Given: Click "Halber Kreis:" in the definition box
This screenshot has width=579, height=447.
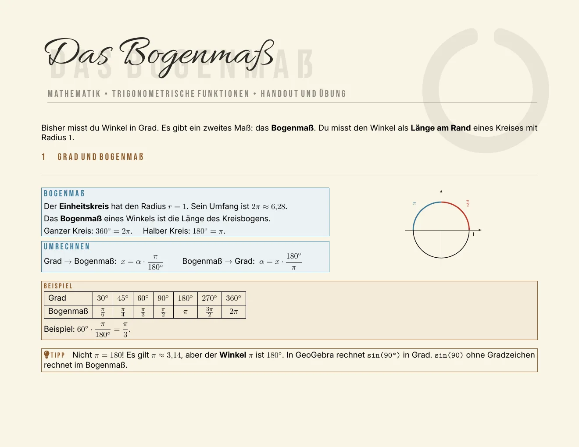Looking at the screenshot, I should pyautogui.click(x=167, y=231).
